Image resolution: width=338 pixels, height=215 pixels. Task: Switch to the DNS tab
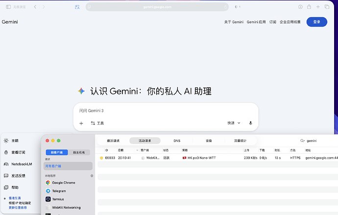click(177, 141)
